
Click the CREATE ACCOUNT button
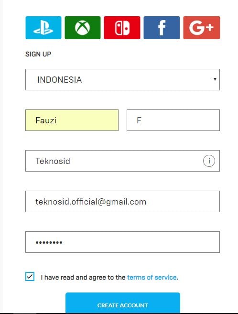click(123, 303)
